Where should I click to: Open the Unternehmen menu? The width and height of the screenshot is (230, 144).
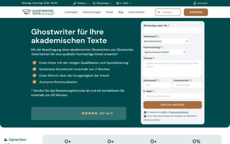[x=136, y=12]
